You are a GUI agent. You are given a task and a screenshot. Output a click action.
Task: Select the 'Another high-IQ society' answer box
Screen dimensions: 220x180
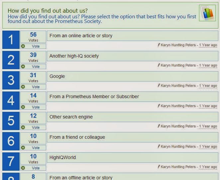click(133, 56)
